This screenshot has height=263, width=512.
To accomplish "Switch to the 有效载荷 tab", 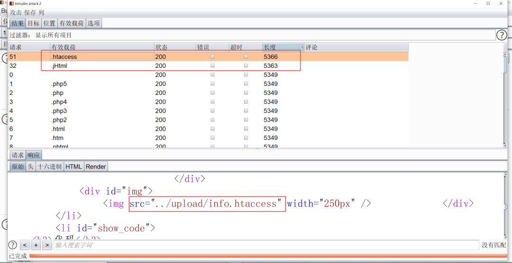I will click(x=71, y=23).
